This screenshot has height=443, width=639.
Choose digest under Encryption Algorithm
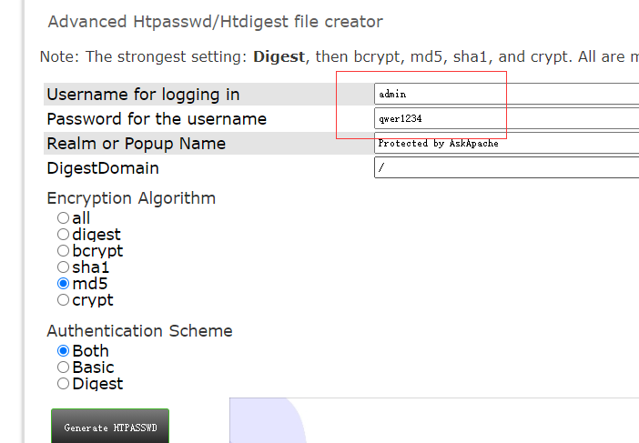coord(63,235)
